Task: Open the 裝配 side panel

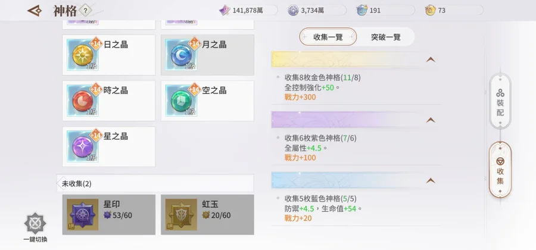Action: (500, 101)
